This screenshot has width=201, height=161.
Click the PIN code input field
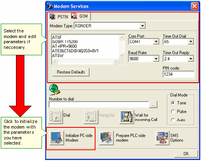179,74
